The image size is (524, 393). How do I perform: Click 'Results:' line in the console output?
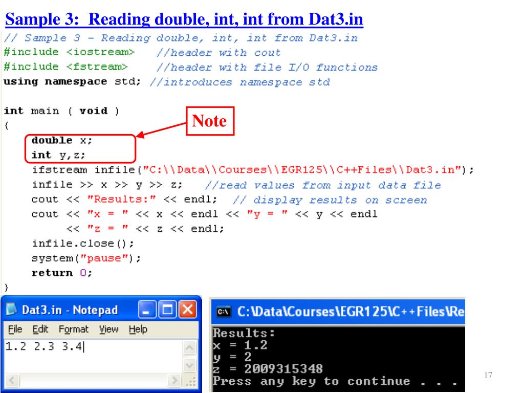point(244,333)
